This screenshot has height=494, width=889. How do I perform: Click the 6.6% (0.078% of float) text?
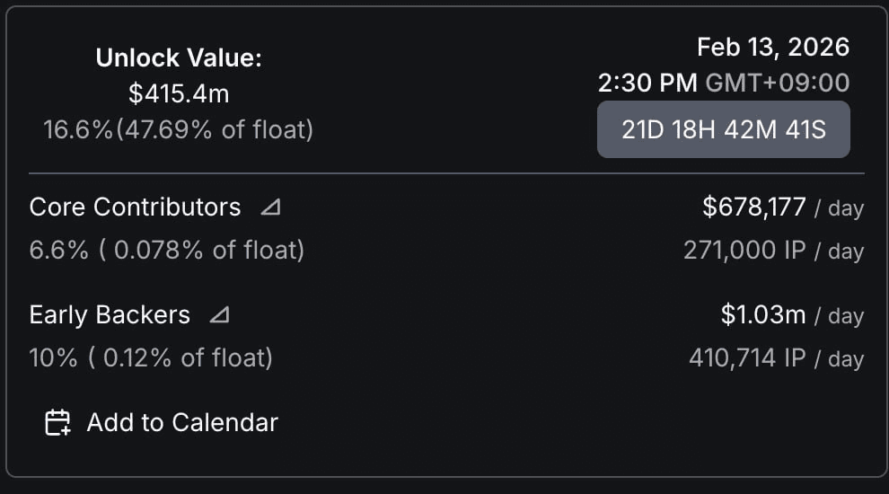[167, 251]
